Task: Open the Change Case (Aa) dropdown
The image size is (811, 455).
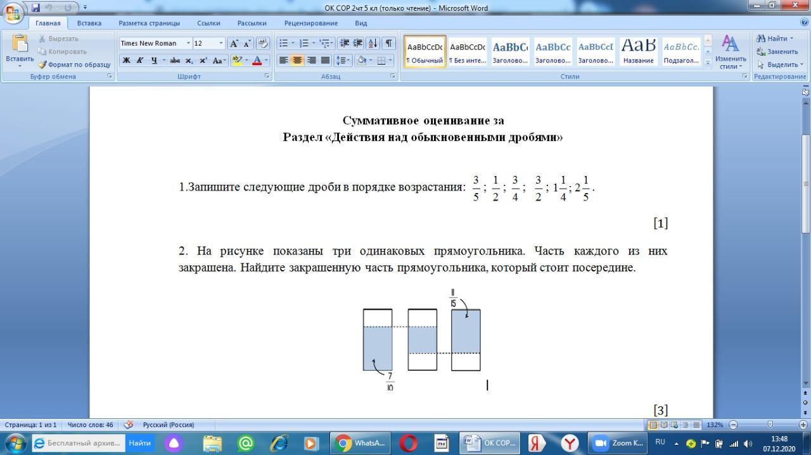Action: pyautogui.click(x=219, y=61)
